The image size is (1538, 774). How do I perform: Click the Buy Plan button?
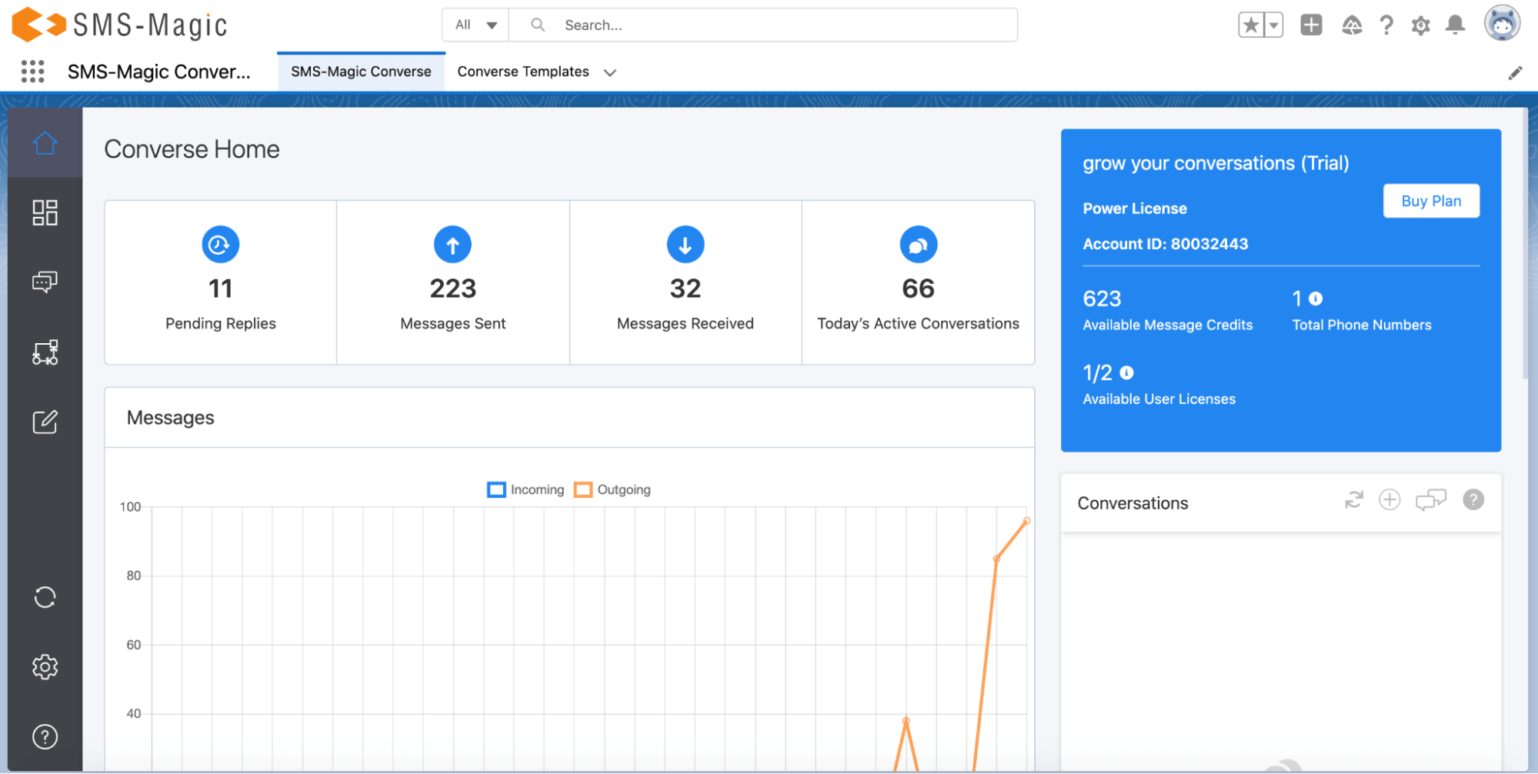tap(1431, 201)
